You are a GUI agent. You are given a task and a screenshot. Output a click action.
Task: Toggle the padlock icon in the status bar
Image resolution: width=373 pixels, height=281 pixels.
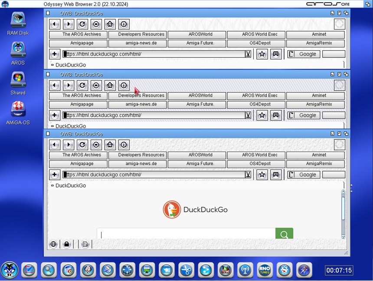pos(66,244)
